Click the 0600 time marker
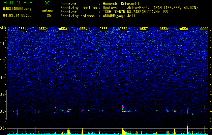This screenshot has width=212, height=135. [204, 29]
